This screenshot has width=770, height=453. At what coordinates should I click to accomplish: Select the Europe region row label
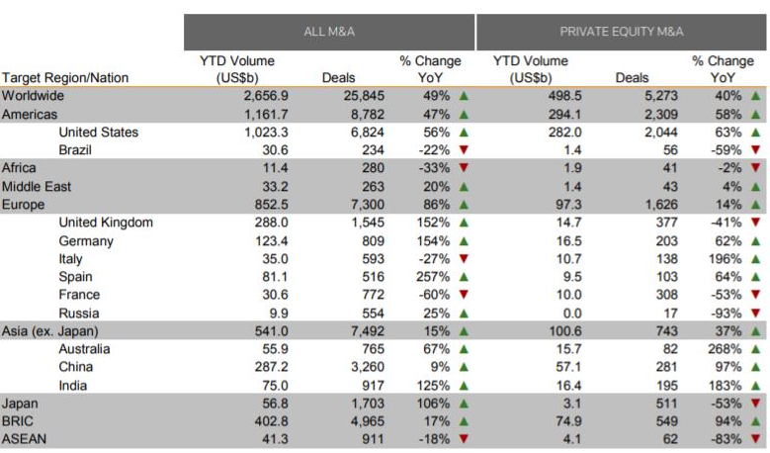click(x=24, y=205)
